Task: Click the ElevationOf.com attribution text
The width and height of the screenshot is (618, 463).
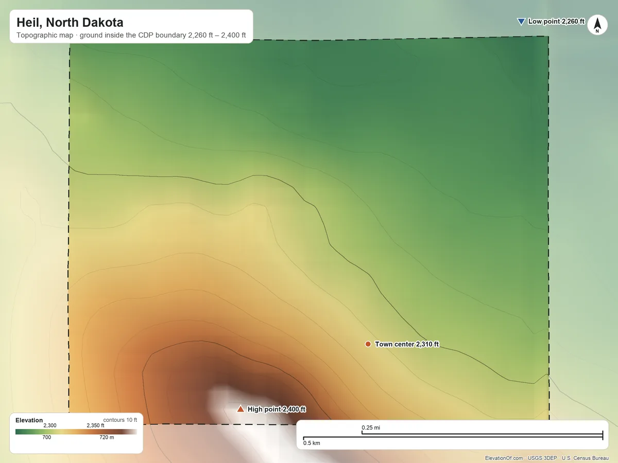Action: [504, 458]
